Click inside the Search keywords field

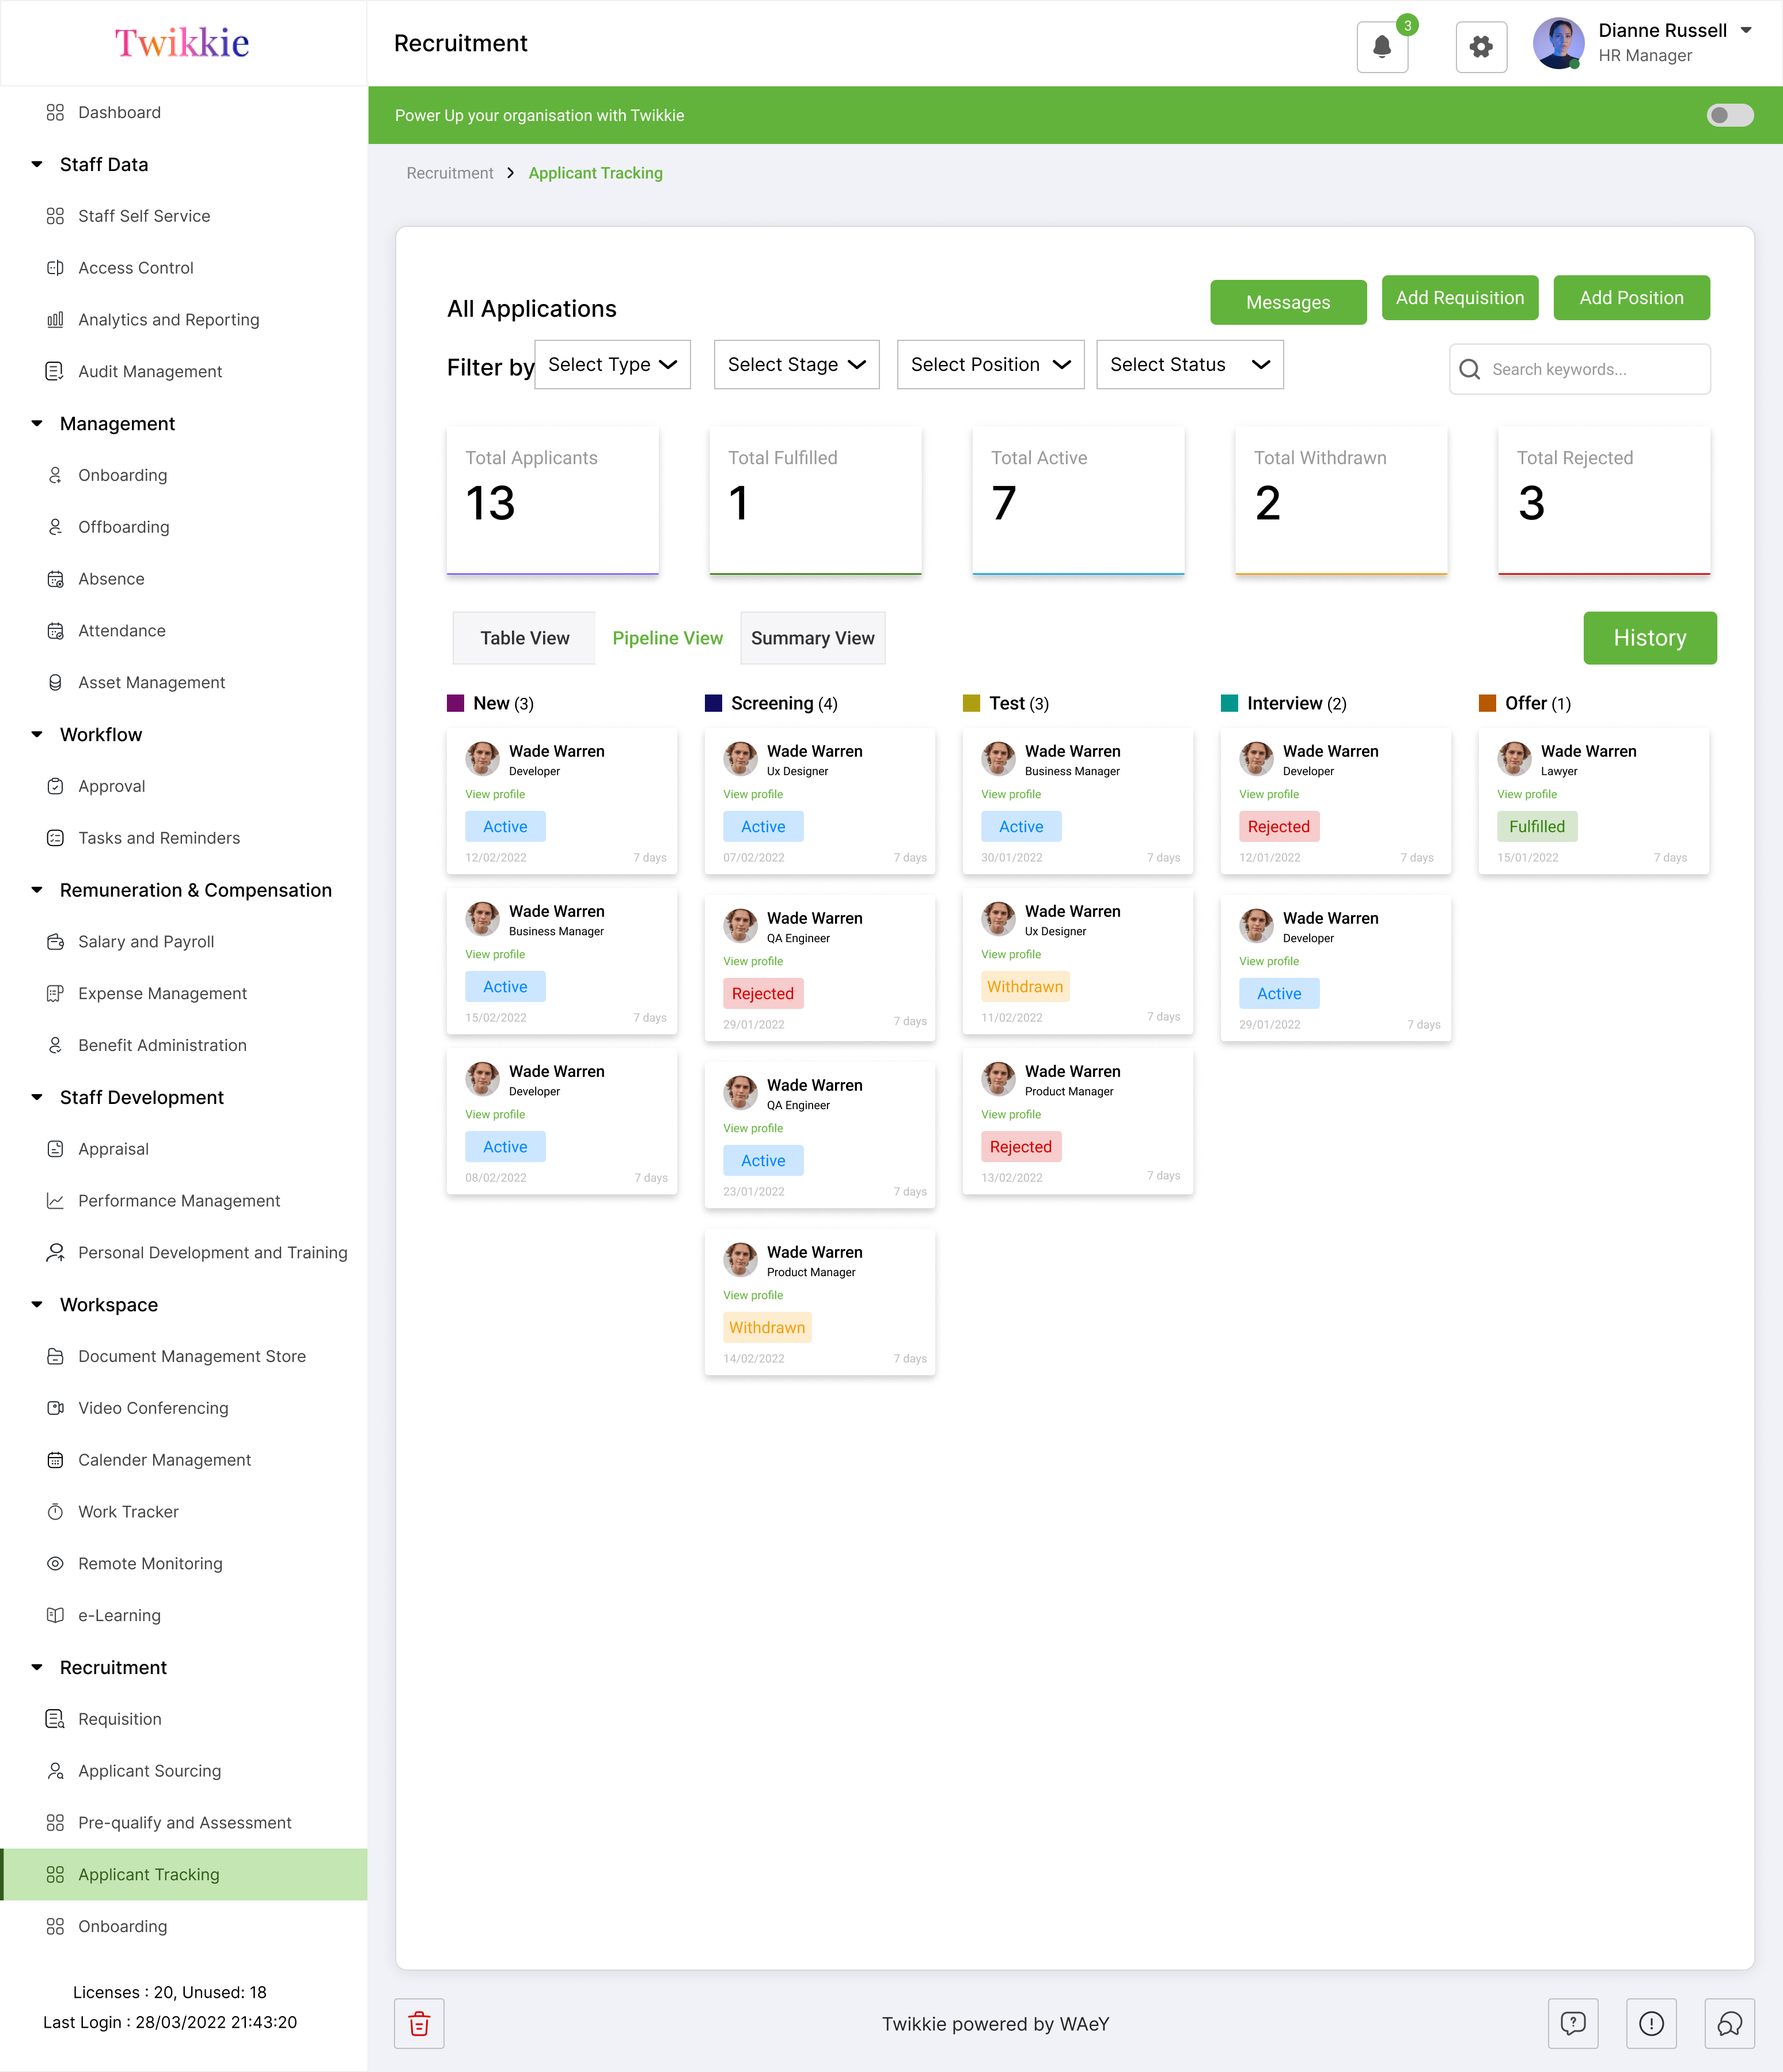pyautogui.click(x=1580, y=369)
